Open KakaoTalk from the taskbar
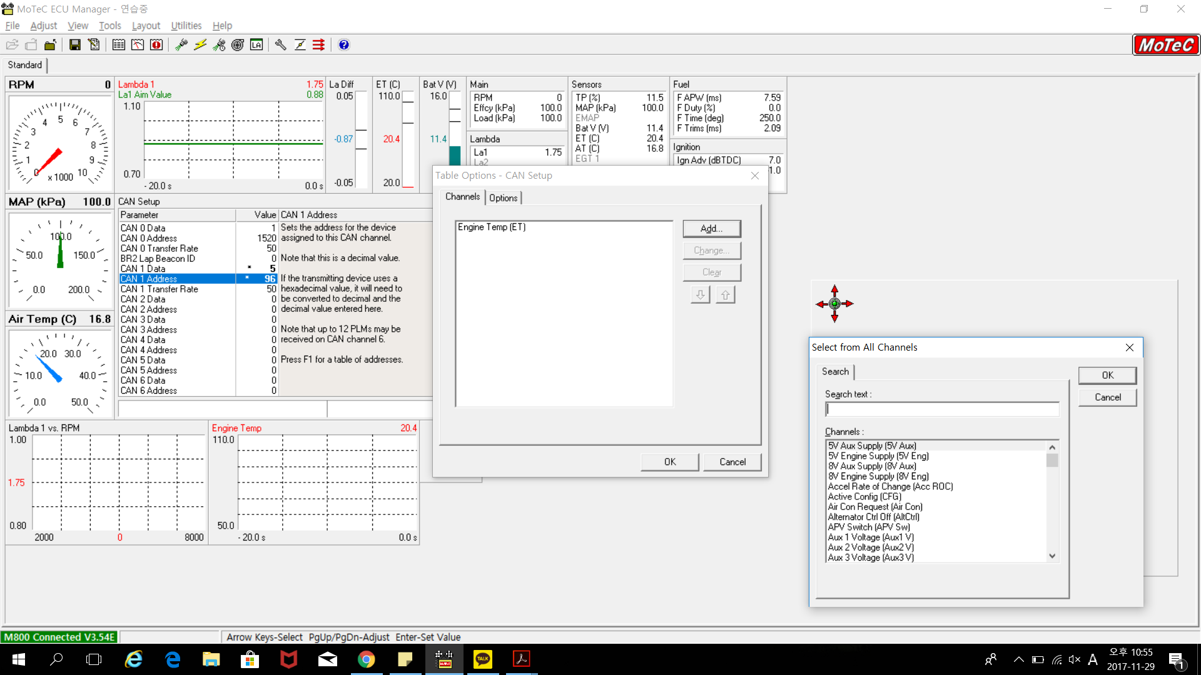This screenshot has height=675, width=1201. [483, 659]
